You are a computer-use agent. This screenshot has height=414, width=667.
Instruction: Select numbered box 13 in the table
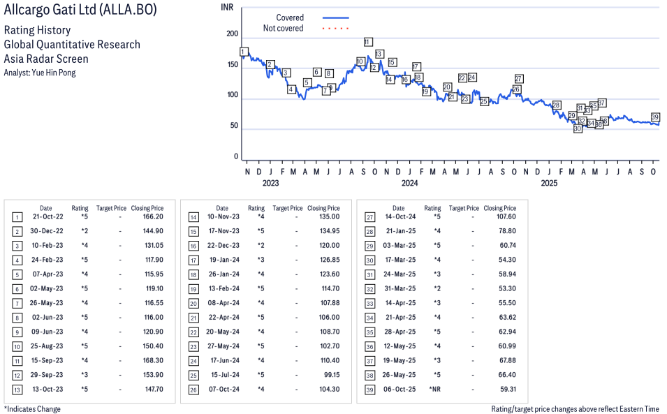click(17, 389)
